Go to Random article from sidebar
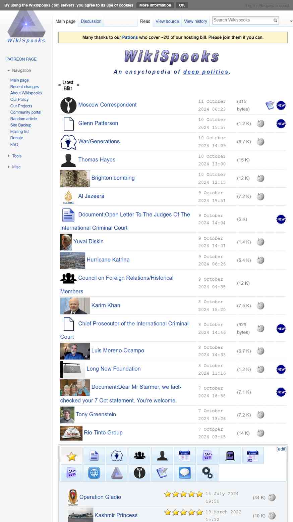Screen dimensions: 293x522 tap(23, 119)
